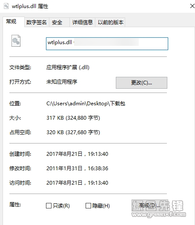Go to the 以前的版本 tab
This screenshot has height=225, width=195.
click(110, 22)
